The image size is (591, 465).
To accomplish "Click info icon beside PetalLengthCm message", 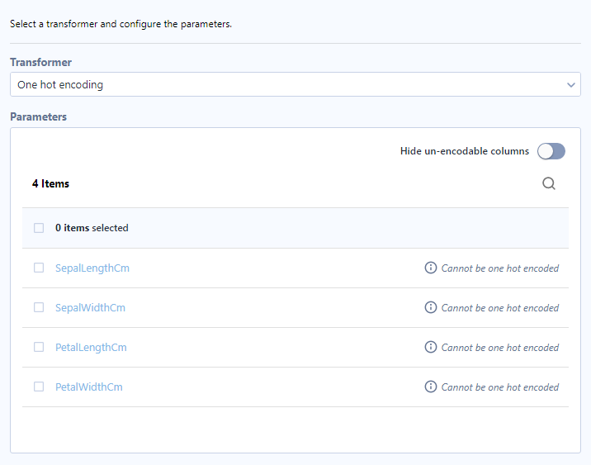I will pyautogui.click(x=430, y=347).
